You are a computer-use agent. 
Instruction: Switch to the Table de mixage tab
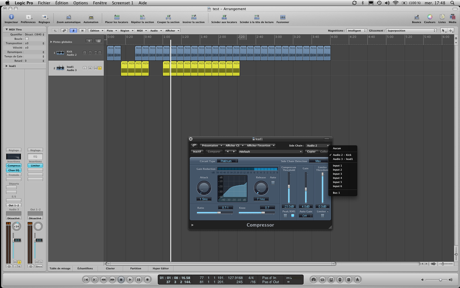pyautogui.click(x=60, y=269)
